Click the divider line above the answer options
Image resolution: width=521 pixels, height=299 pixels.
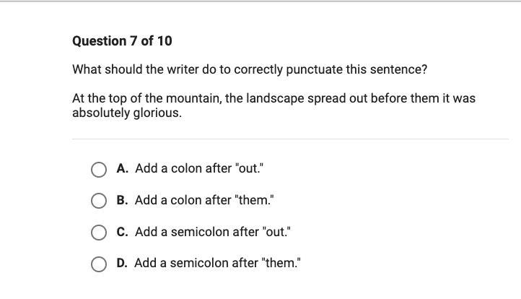point(290,139)
